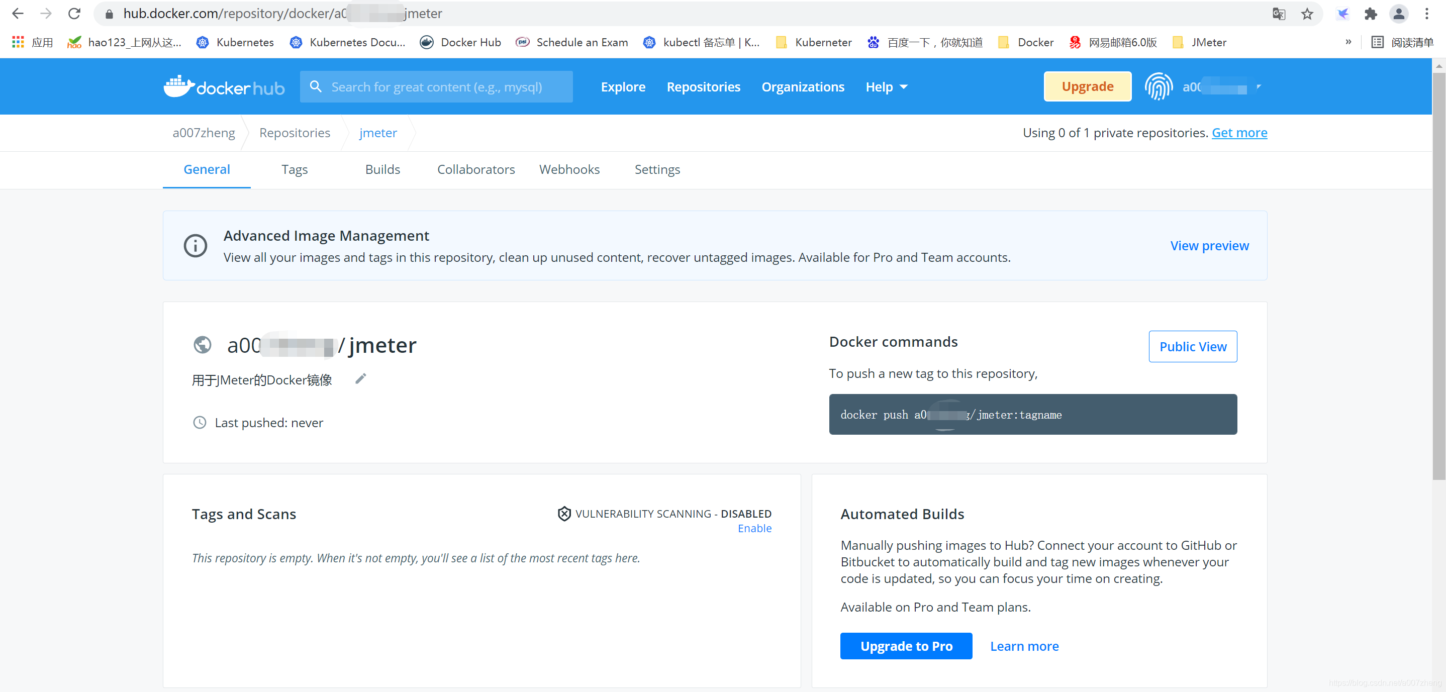
Task: Click the Docker Hub search field
Action: tap(436, 87)
